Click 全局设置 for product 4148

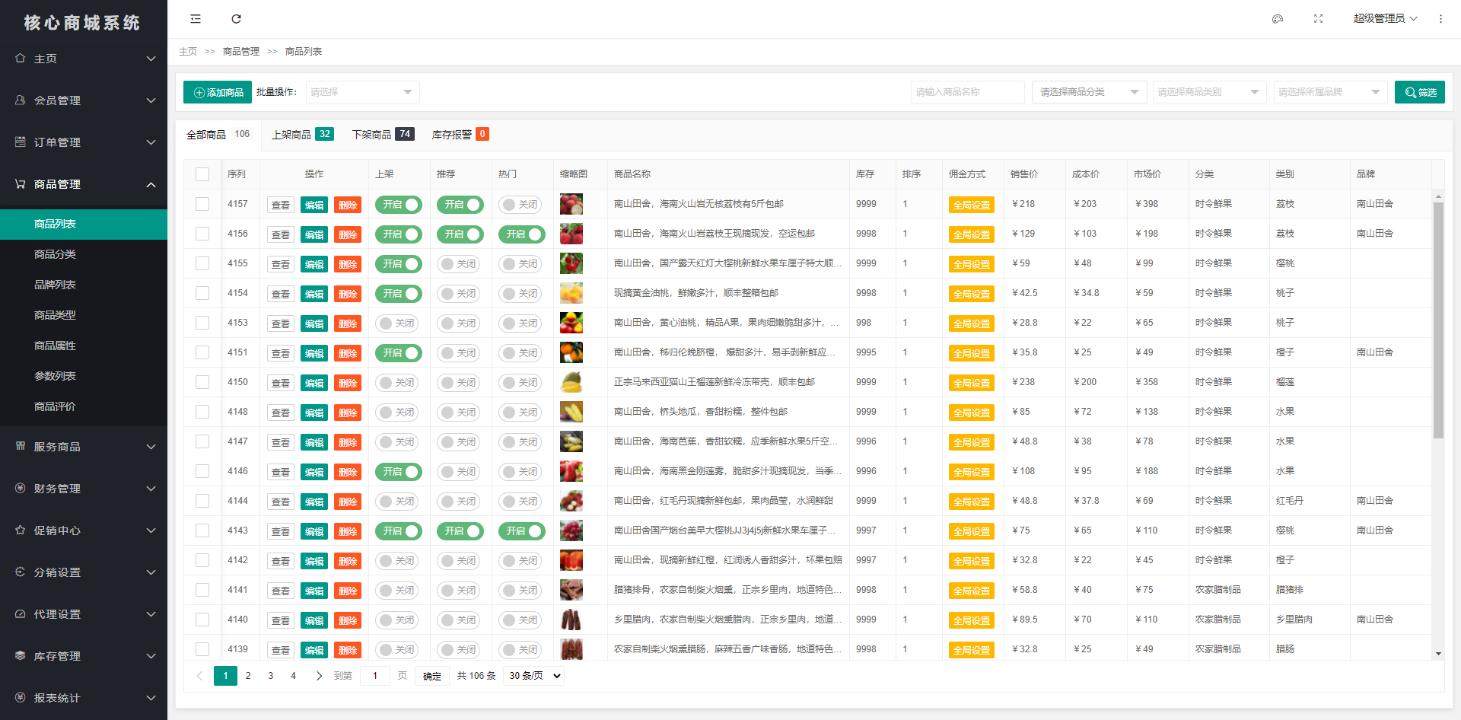pos(972,413)
